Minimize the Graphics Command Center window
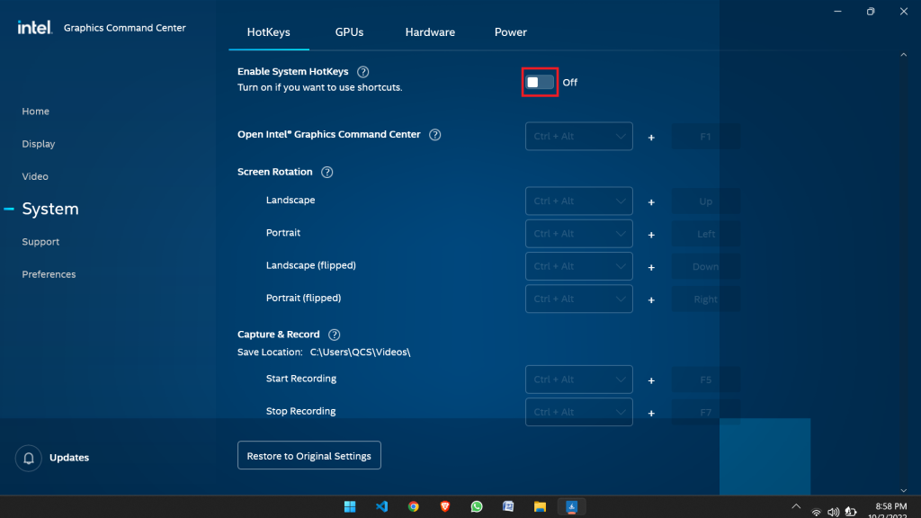Screen dimensions: 921x518 coord(837,11)
